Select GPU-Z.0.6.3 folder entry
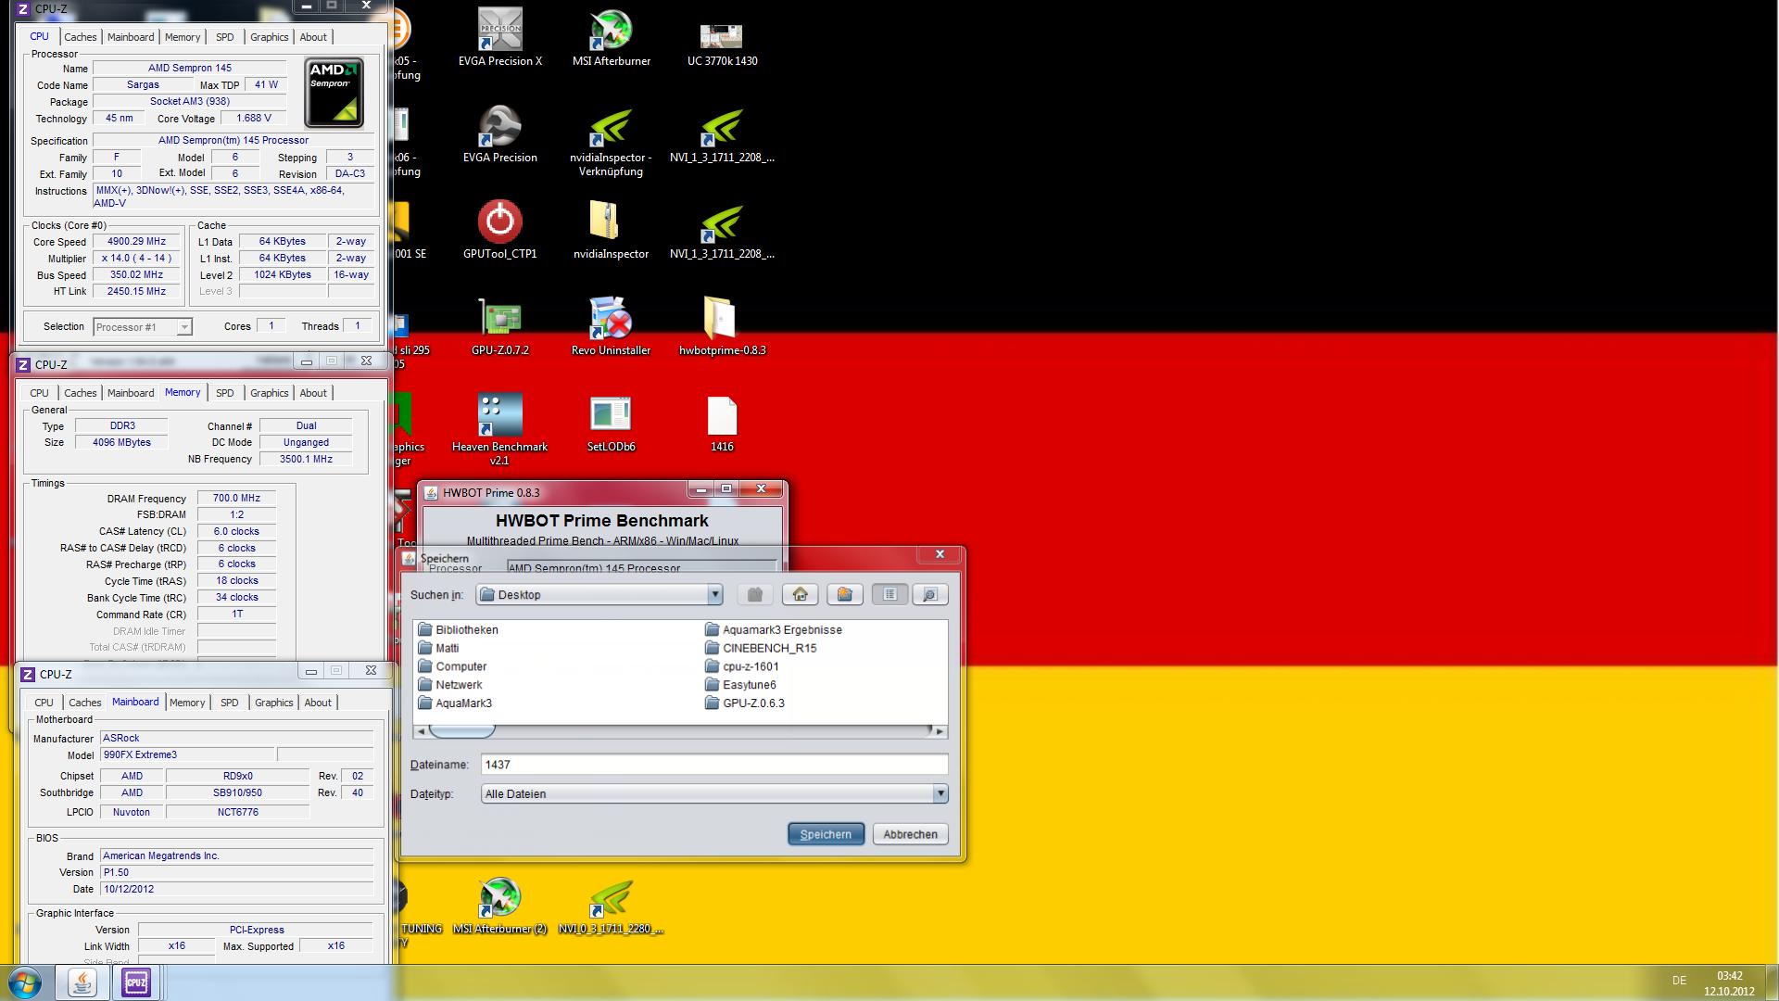Screen dimensions: 1779x1001 pos(745,703)
